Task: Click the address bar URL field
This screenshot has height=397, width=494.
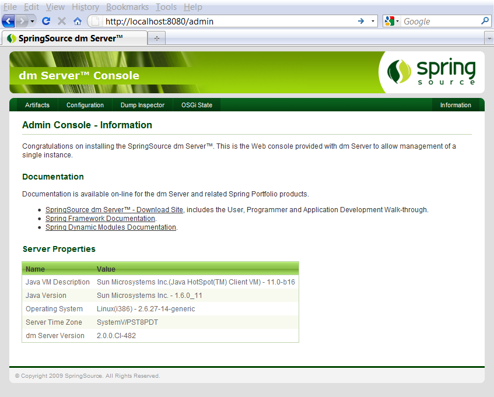Action: click(x=229, y=22)
